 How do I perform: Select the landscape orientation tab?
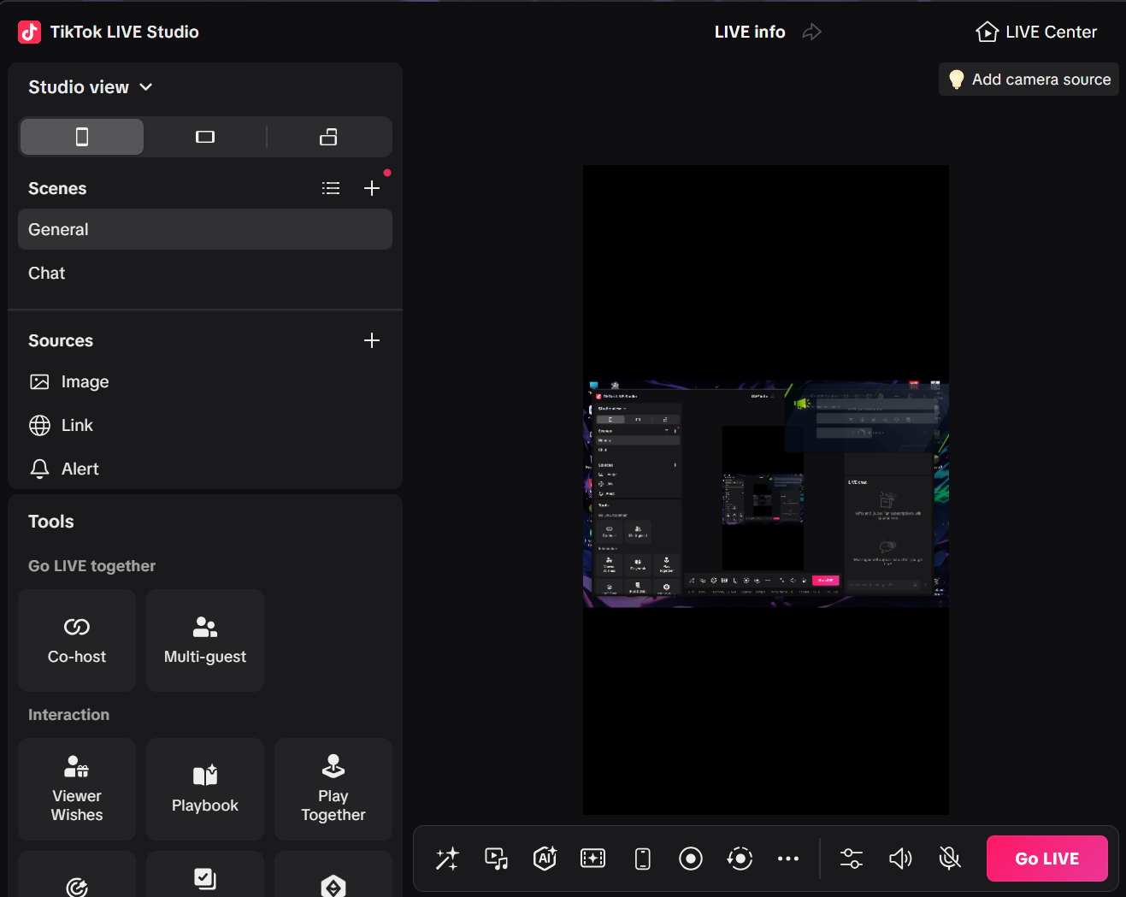[204, 137]
